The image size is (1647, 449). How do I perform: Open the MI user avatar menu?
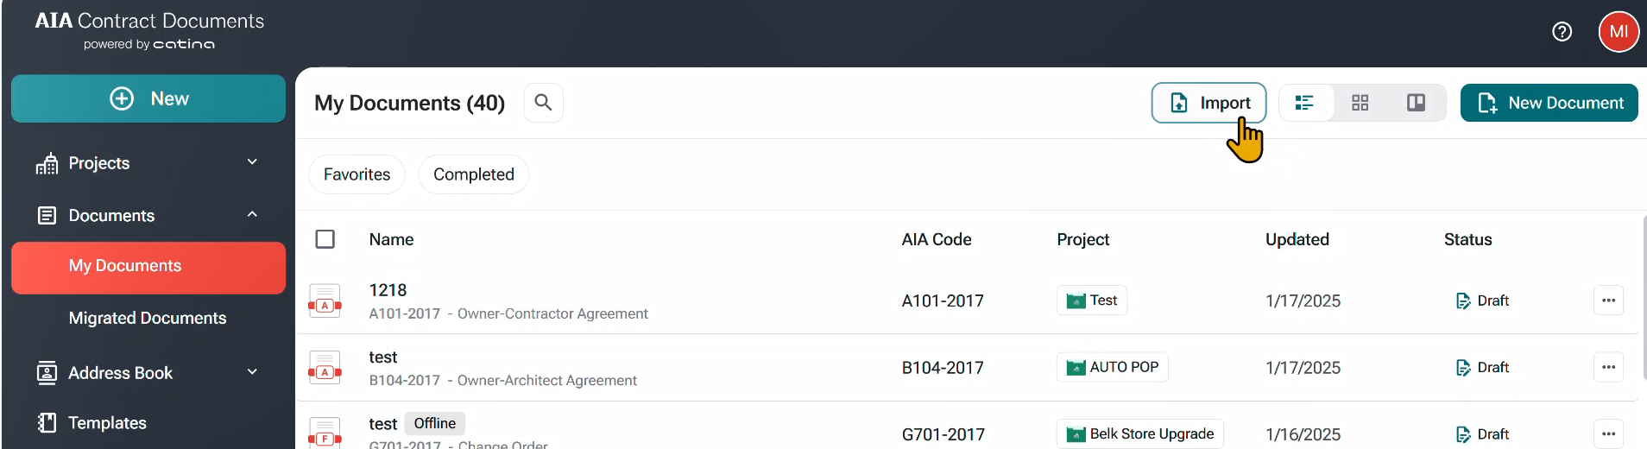1619,32
